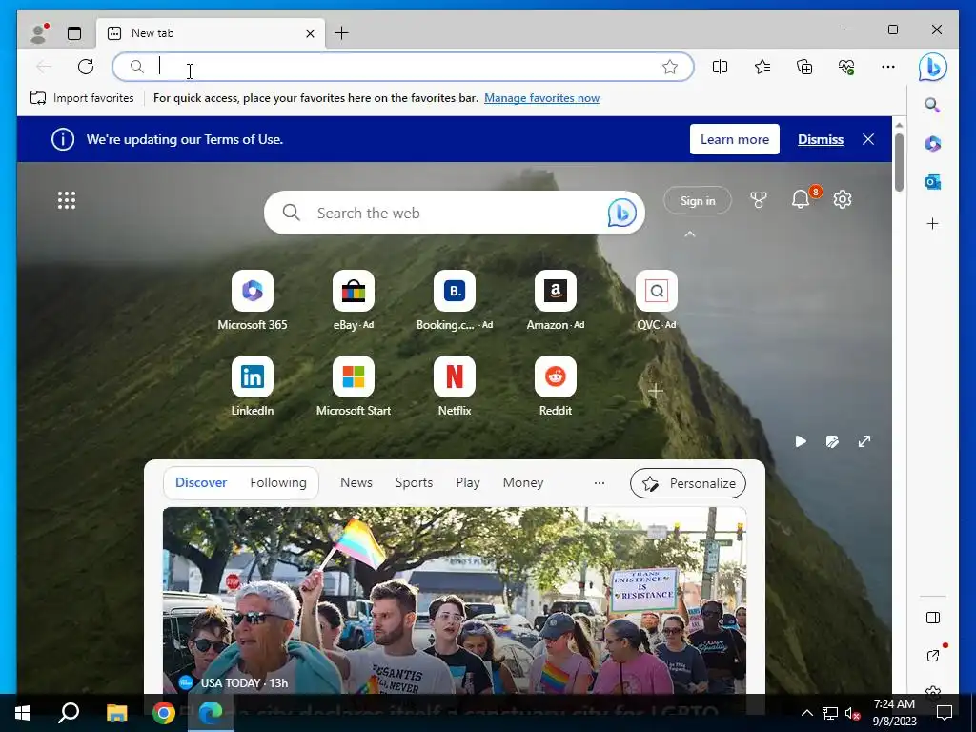The image size is (976, 732).
Task: Expand background to full view
Action: click(x=864, y=441)
